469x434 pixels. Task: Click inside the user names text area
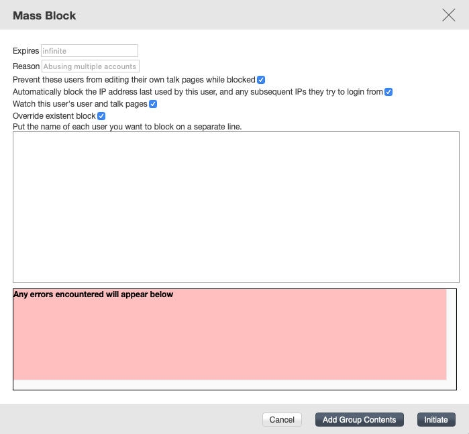[236, 207]
